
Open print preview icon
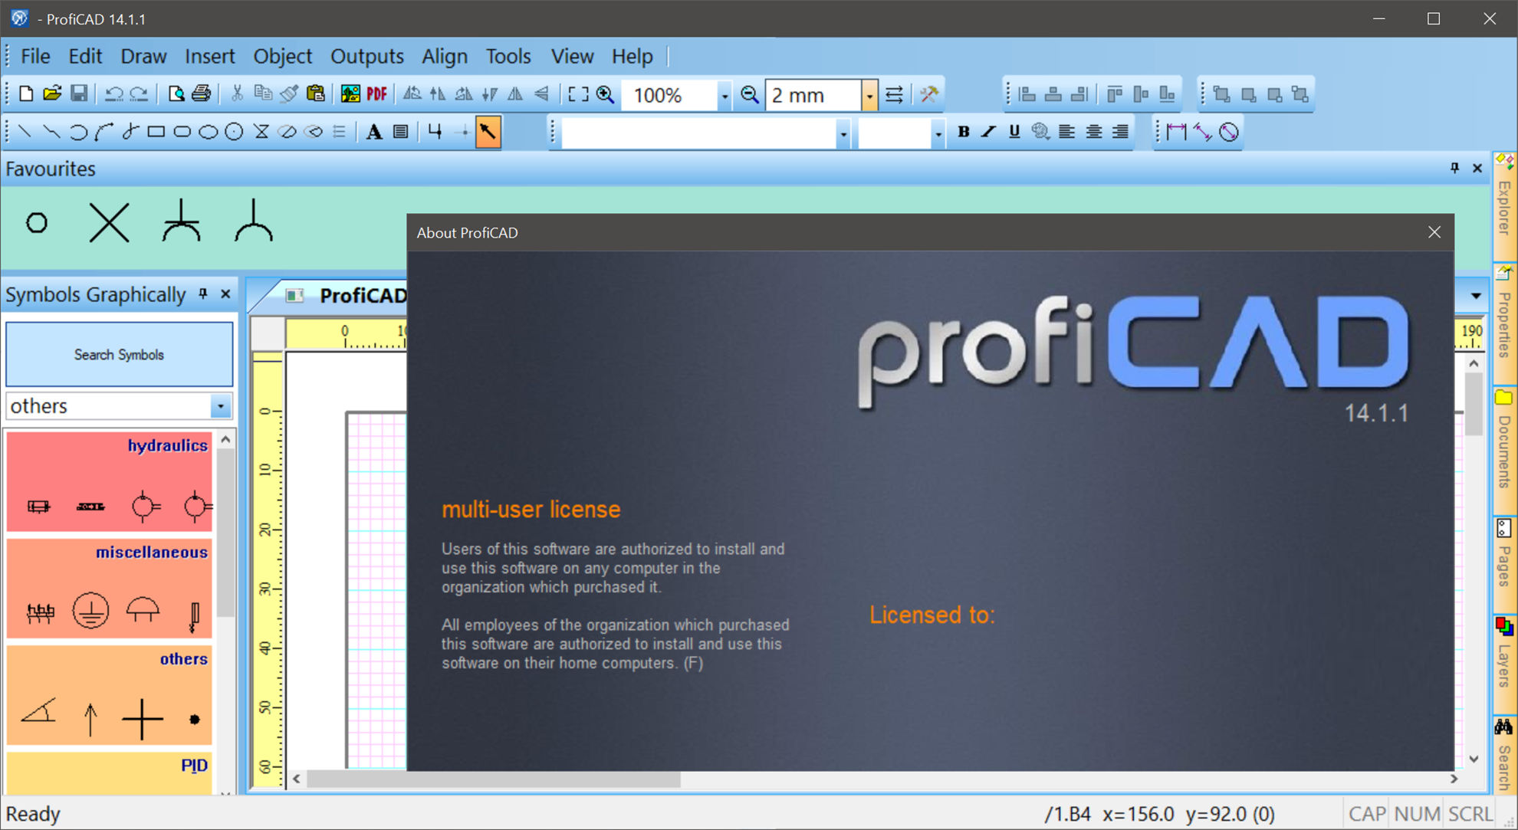point(176,94)
